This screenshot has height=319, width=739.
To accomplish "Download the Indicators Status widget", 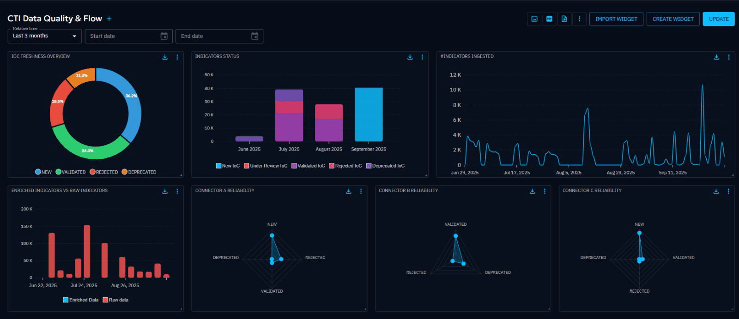I will 410,57.
